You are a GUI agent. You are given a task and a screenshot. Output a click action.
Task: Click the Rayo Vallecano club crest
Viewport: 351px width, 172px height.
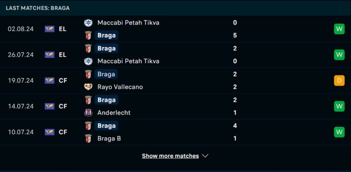88,87
